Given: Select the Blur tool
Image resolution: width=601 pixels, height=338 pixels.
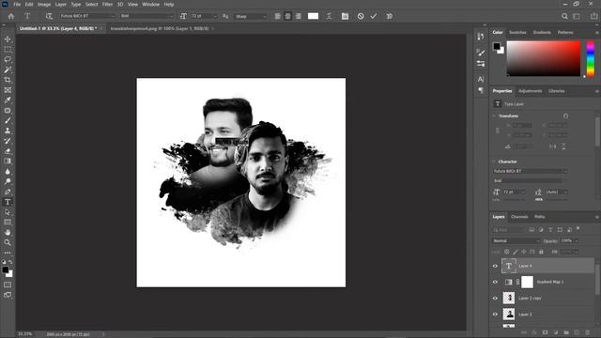Looking at the screenshot, I should (8, 171).
